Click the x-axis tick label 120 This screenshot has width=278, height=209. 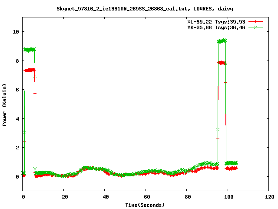[x=270, y=197]
